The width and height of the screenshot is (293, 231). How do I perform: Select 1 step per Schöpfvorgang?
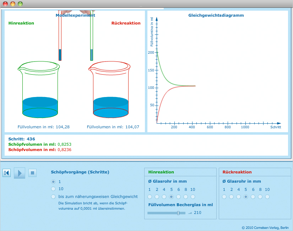click(54, 182)
